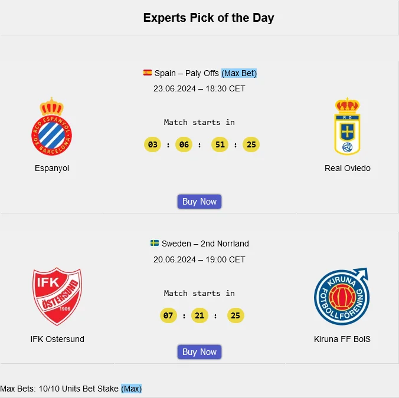
Task: Select the IFK Ostersund red shield logo
Action: click(57, 297)
